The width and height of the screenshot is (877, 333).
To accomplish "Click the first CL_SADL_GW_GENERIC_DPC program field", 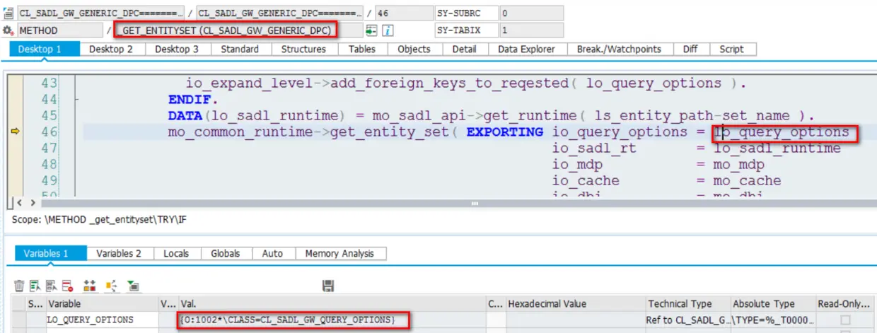I will coord(100,13).
